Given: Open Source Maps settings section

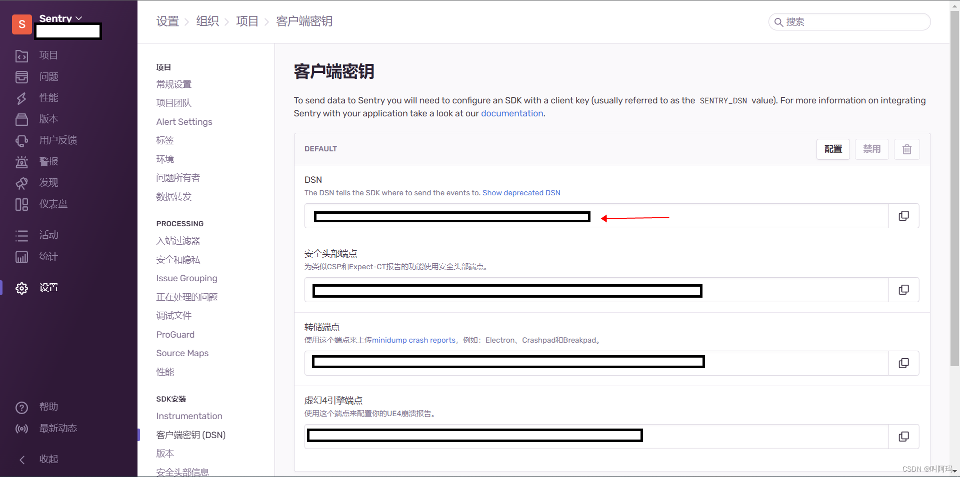Looking at the screenshot, I should coord(182,353).
